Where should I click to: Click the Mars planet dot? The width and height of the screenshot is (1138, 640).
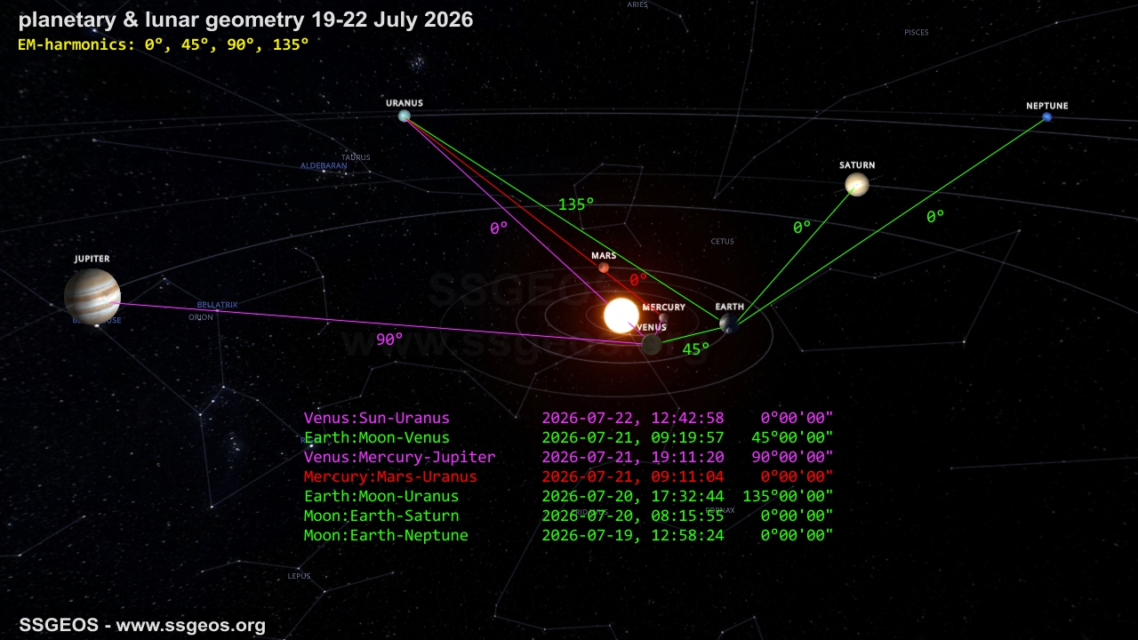(604, 268)
